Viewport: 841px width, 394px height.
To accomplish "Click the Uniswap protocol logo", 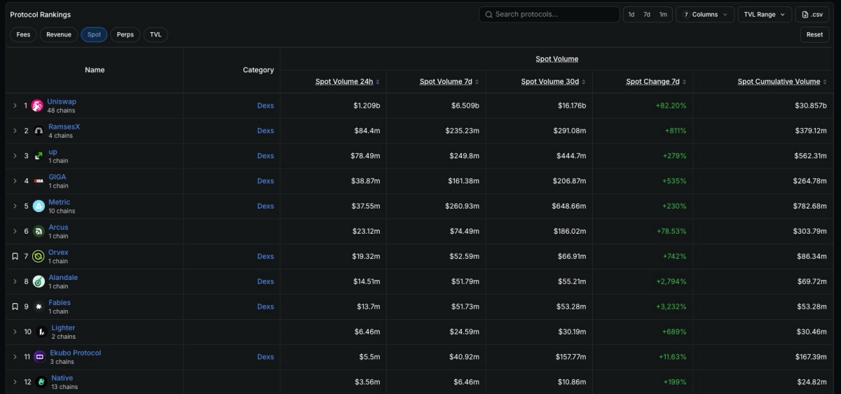I will click(x=37, y=106).
